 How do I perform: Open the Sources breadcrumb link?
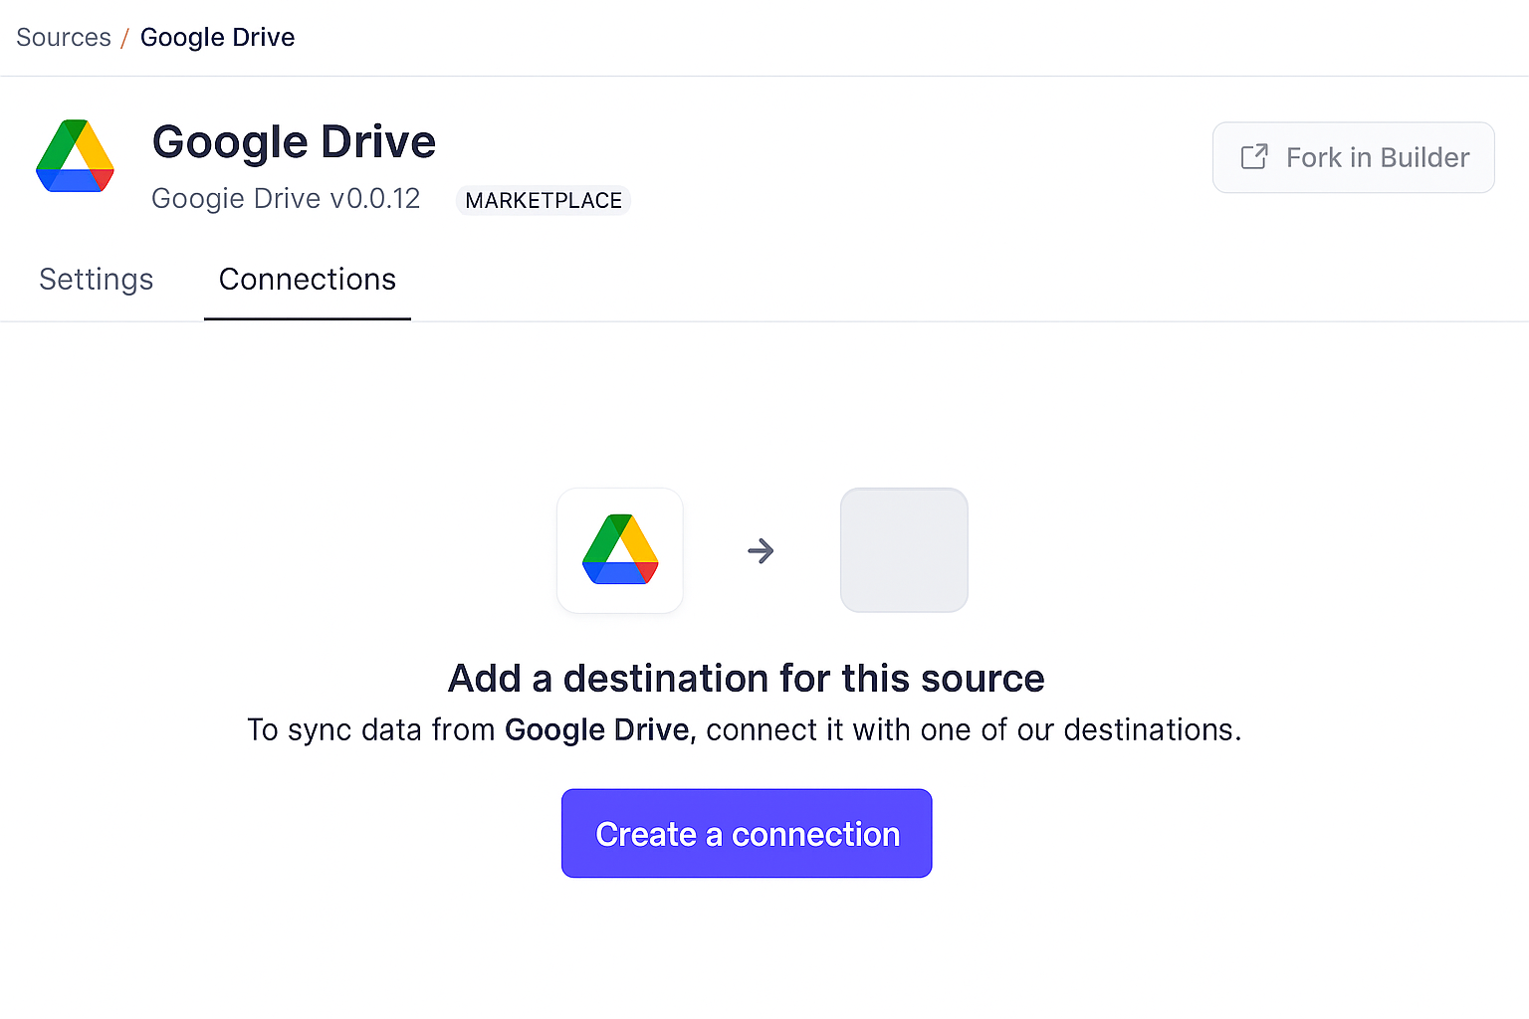coord(64,38)
